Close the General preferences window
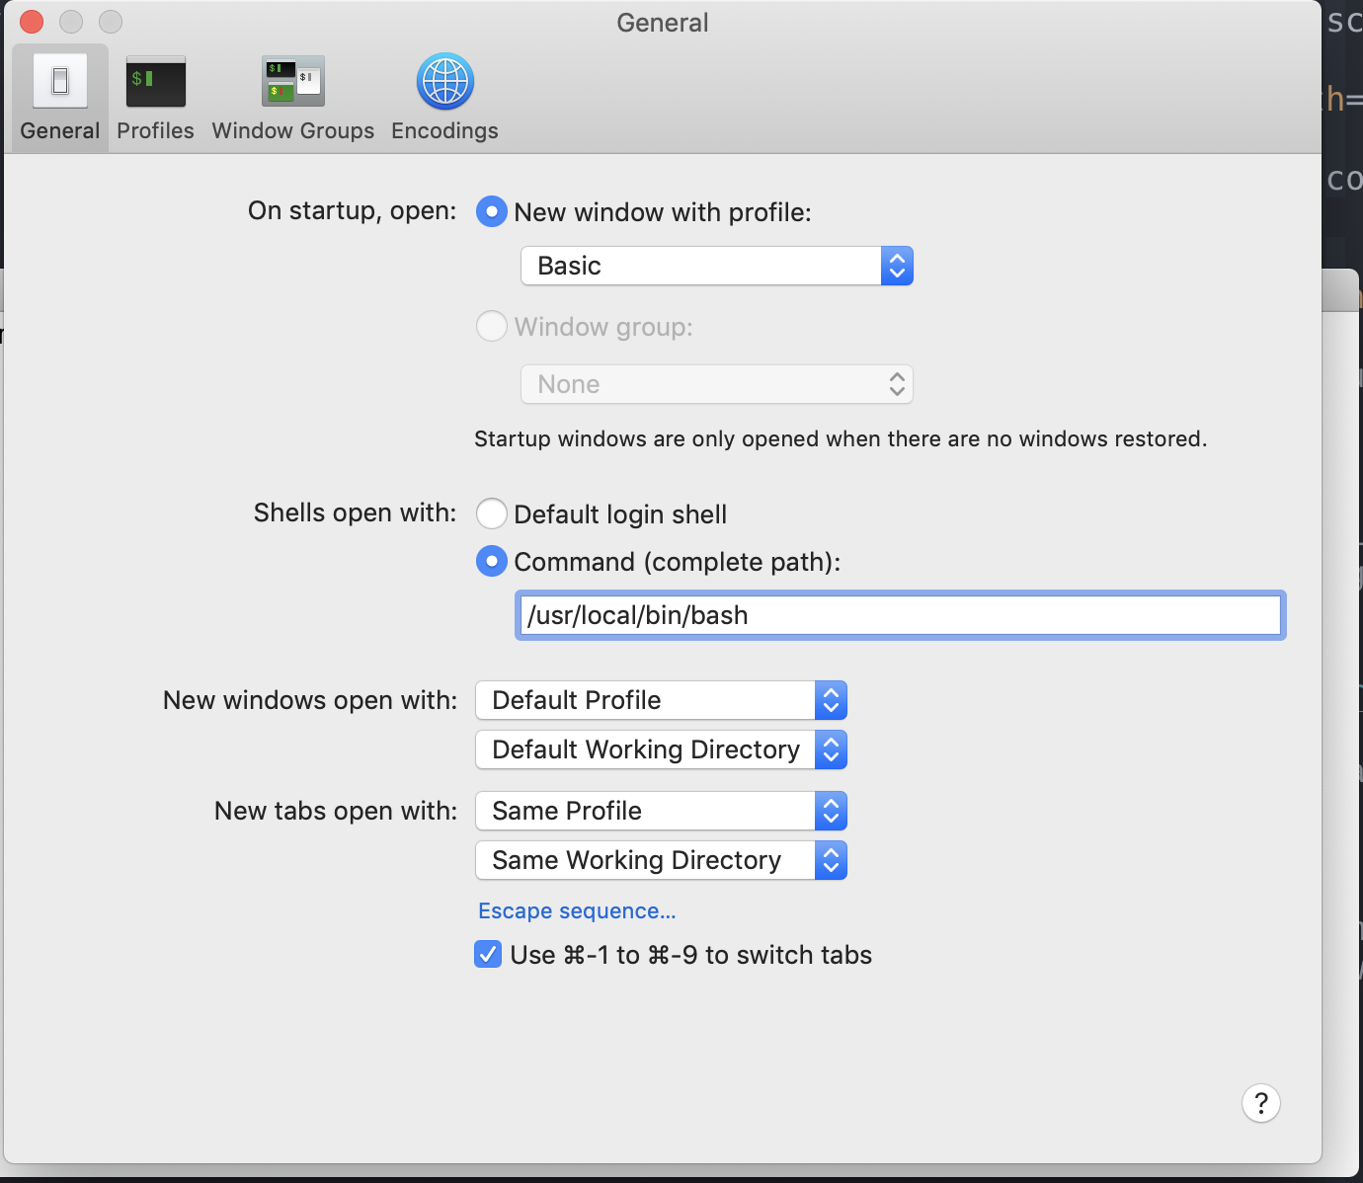The width and height of the screenshot is (1363, 1183). (x=31, y=22)
